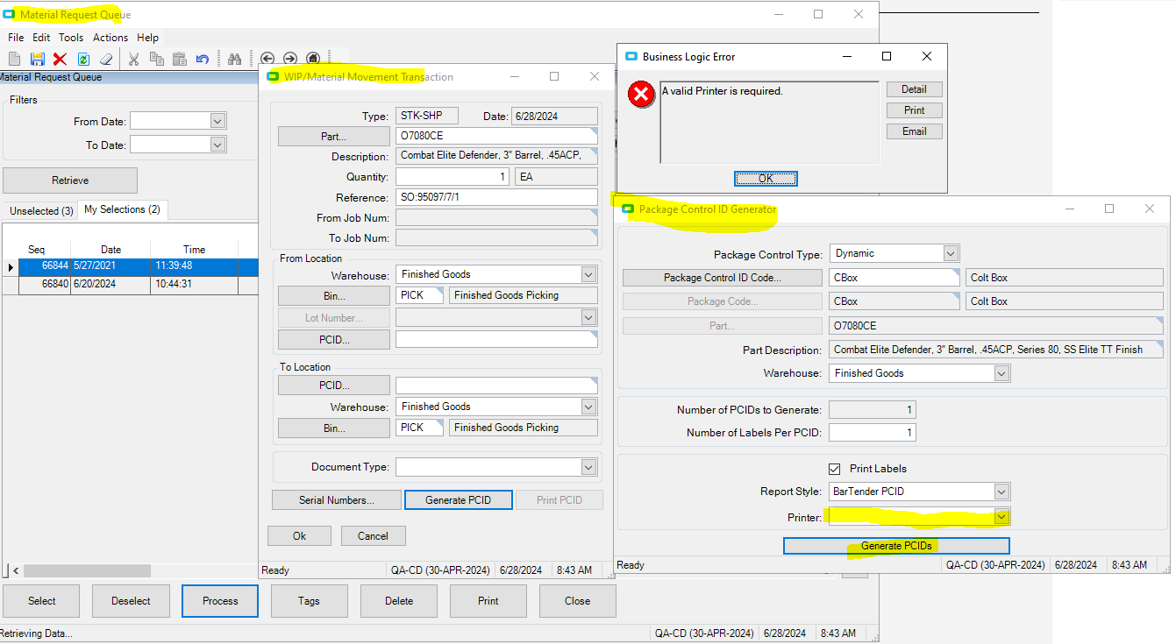Click the New document toolbar icon
Image resolution: width=1176 pixels, height=644 pixels.
coord(14,59)
